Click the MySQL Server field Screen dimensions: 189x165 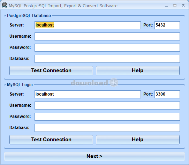(88, 94)
